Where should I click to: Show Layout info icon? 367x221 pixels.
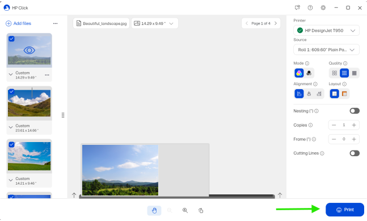click(x=344, y=84)
